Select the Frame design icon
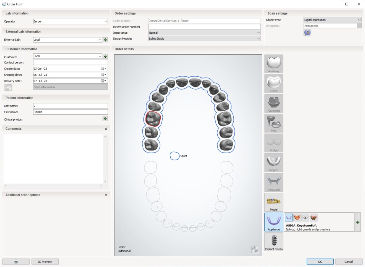 pyautogui.click(x=273, y=83)
